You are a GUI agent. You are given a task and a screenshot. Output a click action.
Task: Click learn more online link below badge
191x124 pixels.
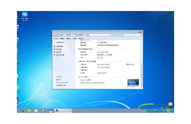[x=133, y=86]
